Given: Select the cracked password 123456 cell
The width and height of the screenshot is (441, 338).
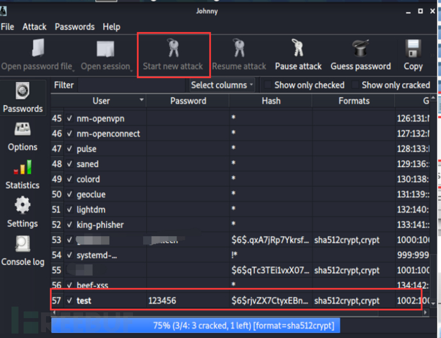Looking at the screenshot, I should 188,300.
